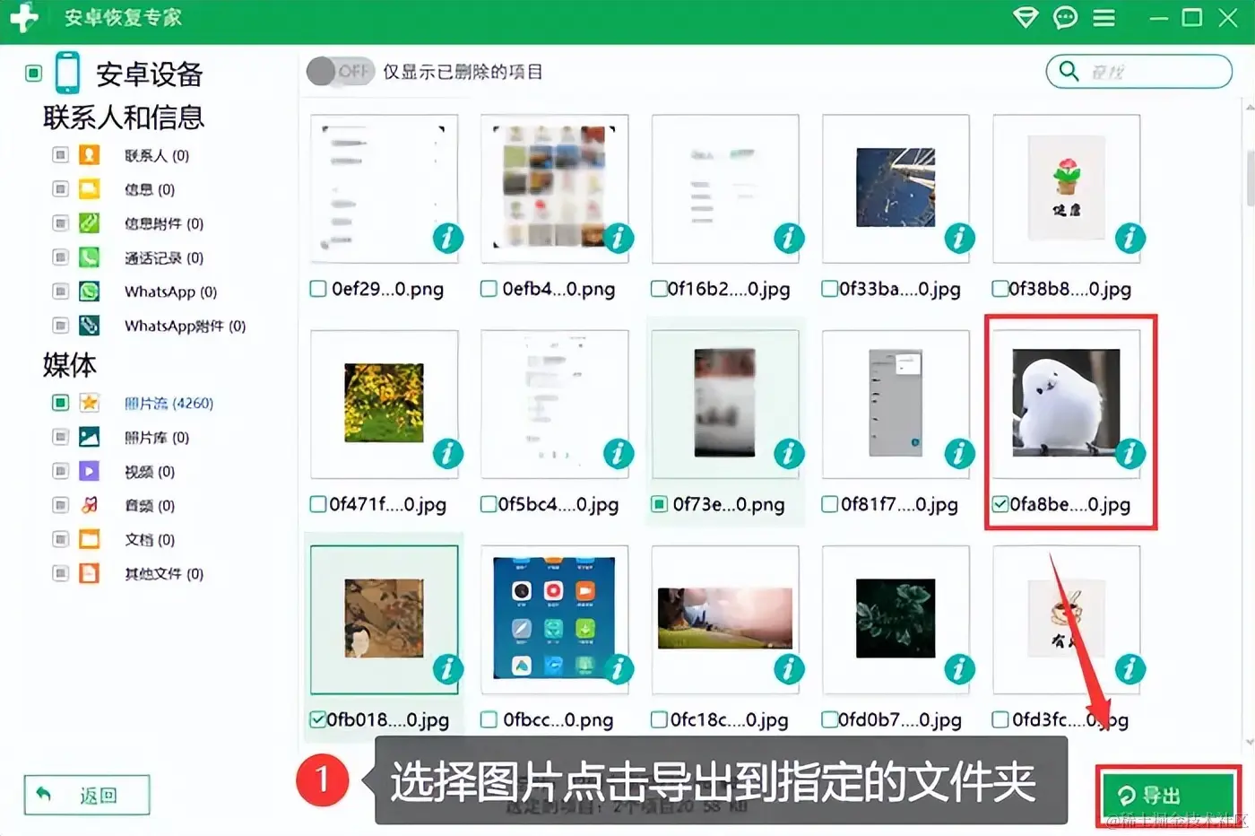The image size is (1255, 836).
Task: Uncheck the box for 0fa8be....0.jpg
Action: tap(1000, 504)
